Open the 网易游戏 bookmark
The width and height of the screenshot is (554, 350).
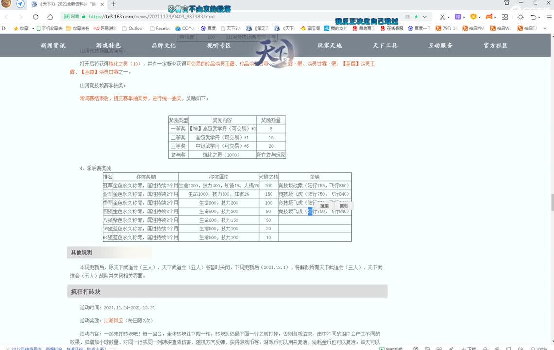pos(105,28)
